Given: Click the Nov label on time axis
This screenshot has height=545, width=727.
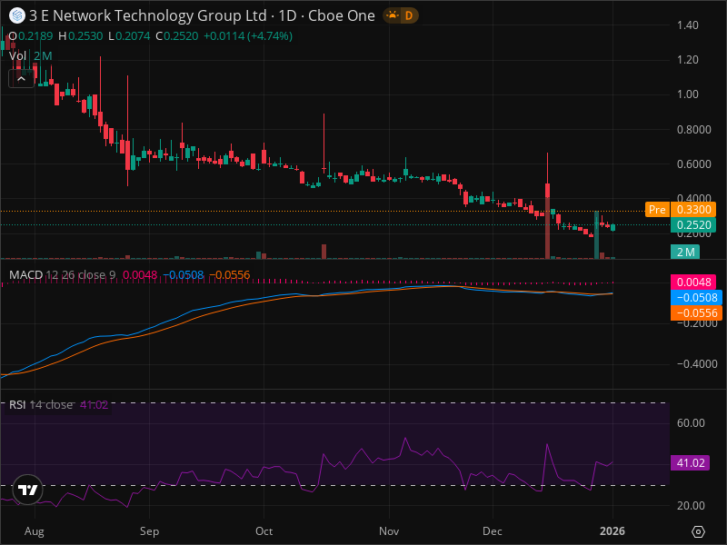Looking at the screenshot, I should (x=389, y=531).
